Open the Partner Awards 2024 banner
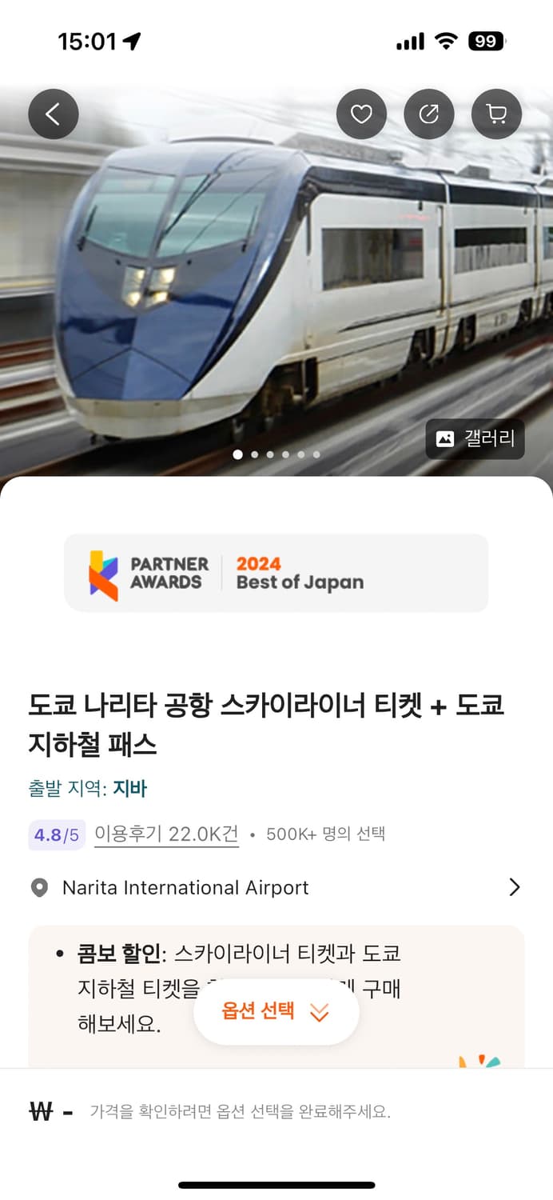This screenshot has height=1200, width=553. (x=276, y=573)
